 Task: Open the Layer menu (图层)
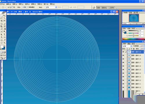pyautogui.click(x=21, y=4)
